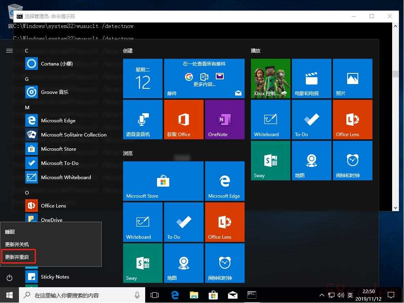404x303 pixels.
Task: Open Mail from the taskbar
Action: 232,295
